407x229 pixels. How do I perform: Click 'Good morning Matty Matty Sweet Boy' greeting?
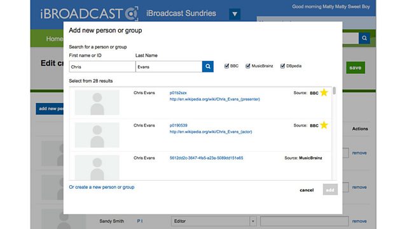tap(331, 6)
